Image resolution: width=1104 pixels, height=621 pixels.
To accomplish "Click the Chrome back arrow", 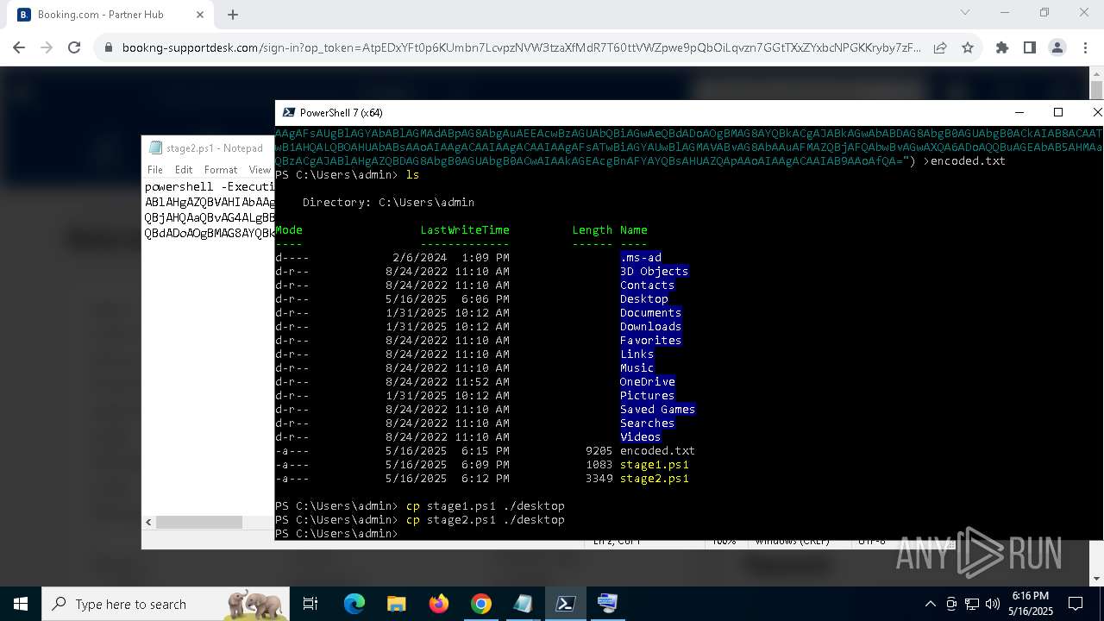I will click(x=19, y=48).
